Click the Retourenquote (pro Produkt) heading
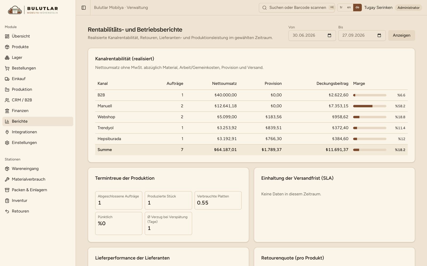 [292, 258]
